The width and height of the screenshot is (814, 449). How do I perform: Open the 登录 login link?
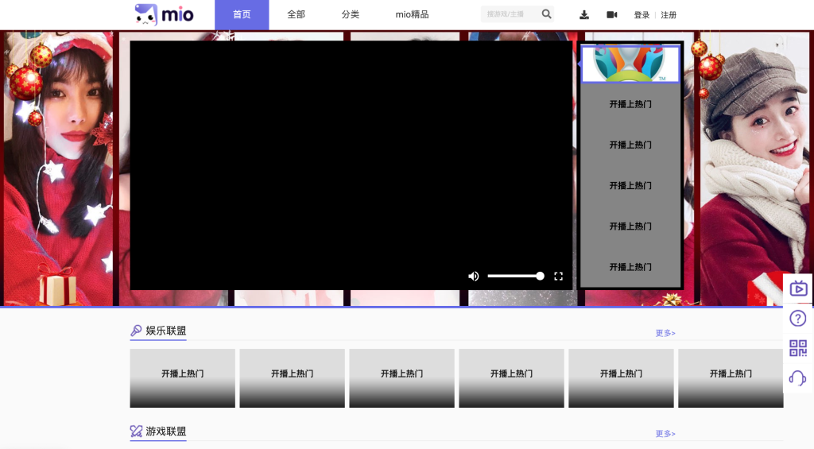coord(642,15)
